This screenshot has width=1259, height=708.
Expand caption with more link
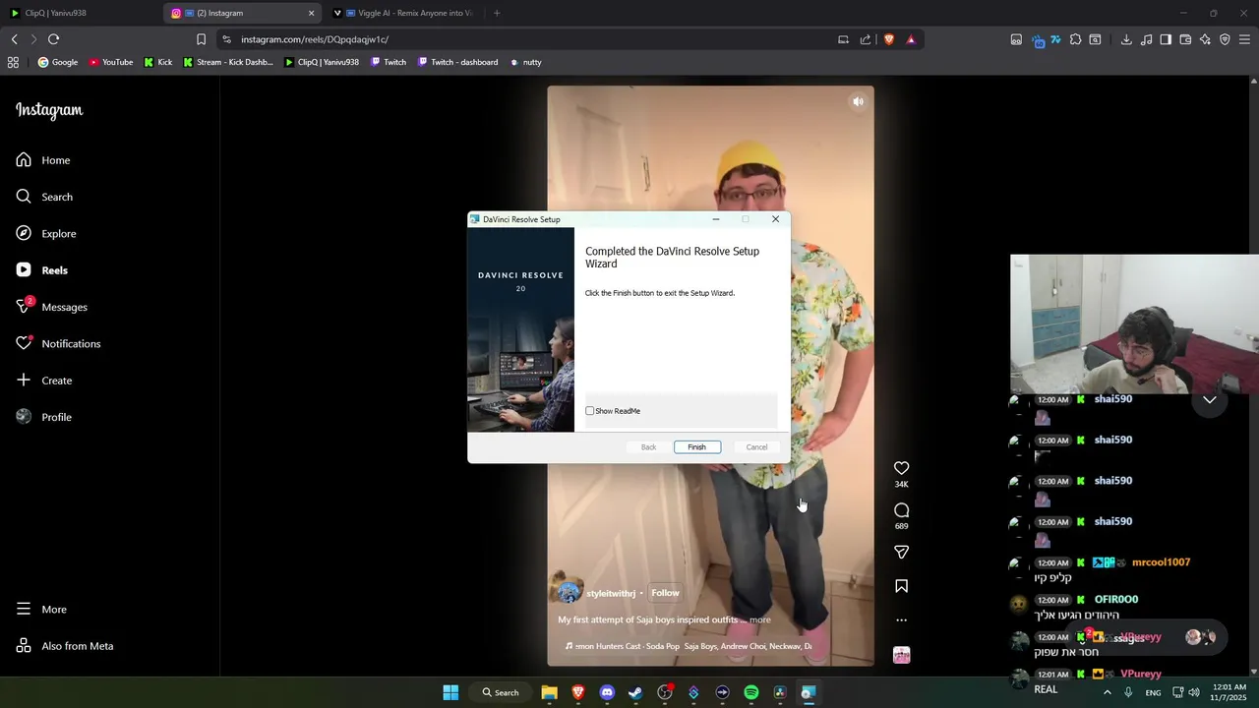[760, 620]
